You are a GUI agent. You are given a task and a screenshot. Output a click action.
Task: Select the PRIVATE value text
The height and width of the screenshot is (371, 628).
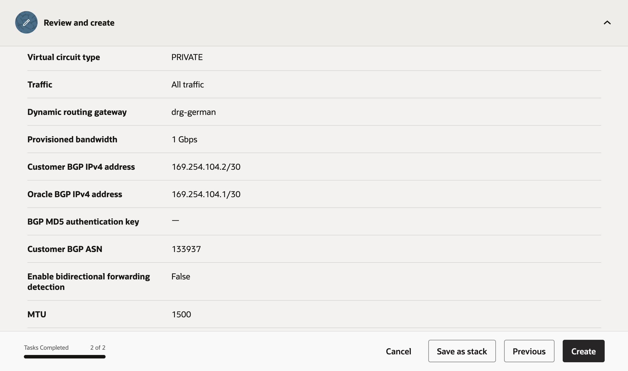[x=187, y=57]
